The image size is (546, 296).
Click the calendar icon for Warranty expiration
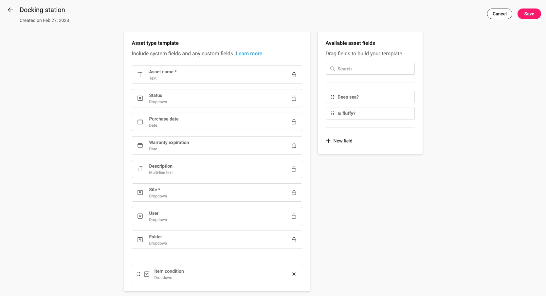coord(140,145)
